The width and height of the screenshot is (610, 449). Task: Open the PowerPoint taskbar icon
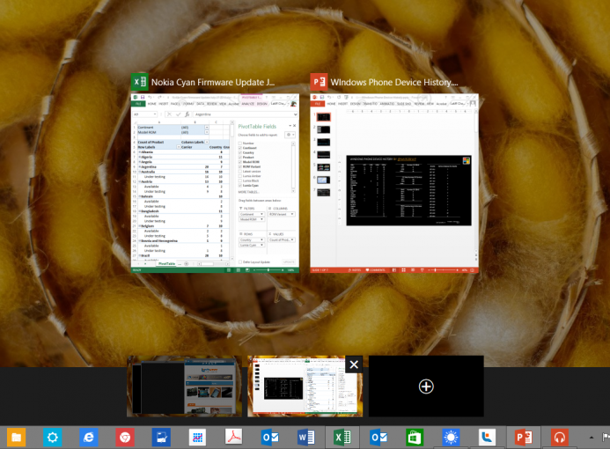coord(524,438)
